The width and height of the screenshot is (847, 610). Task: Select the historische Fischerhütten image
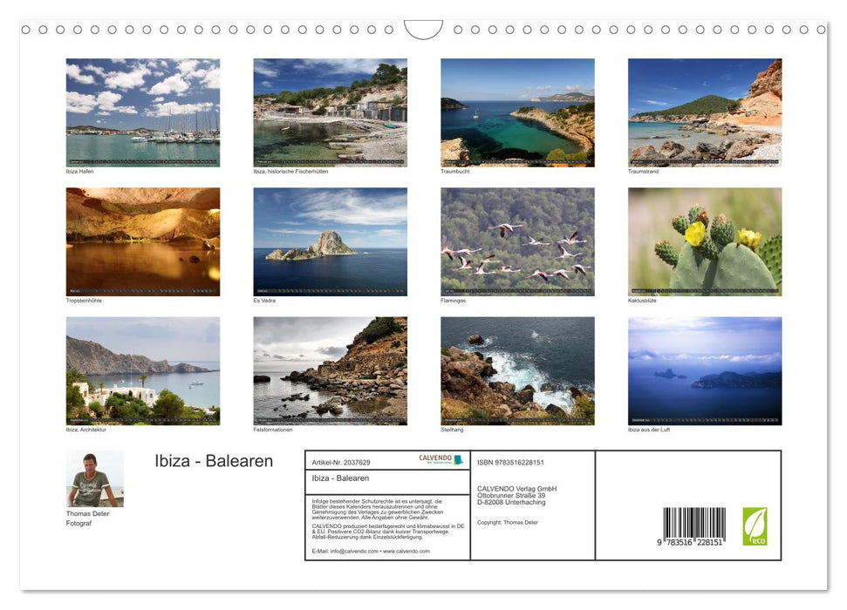coord(331,113)
